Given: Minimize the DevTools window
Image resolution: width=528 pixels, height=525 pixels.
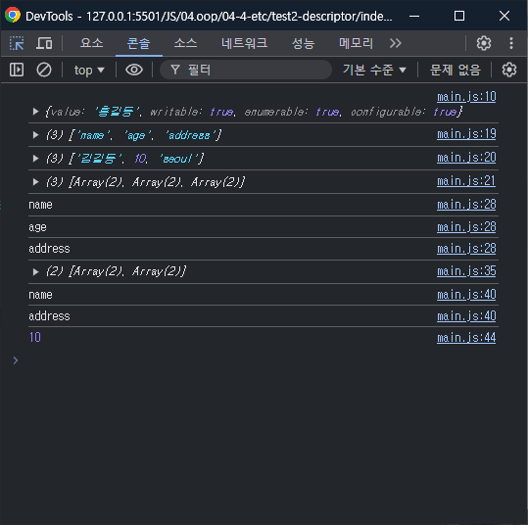Looking at the screenshot, I should (414, 16).
